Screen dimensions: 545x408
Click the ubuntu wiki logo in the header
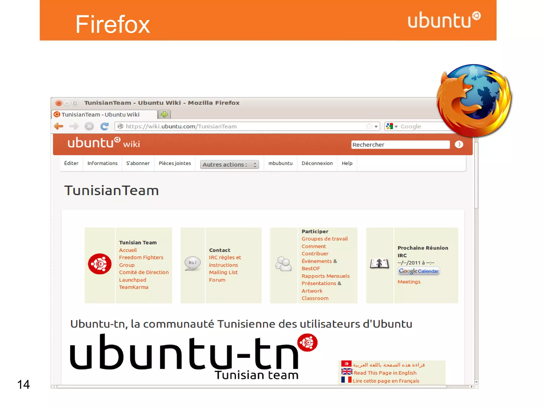[x=104, y=143]
